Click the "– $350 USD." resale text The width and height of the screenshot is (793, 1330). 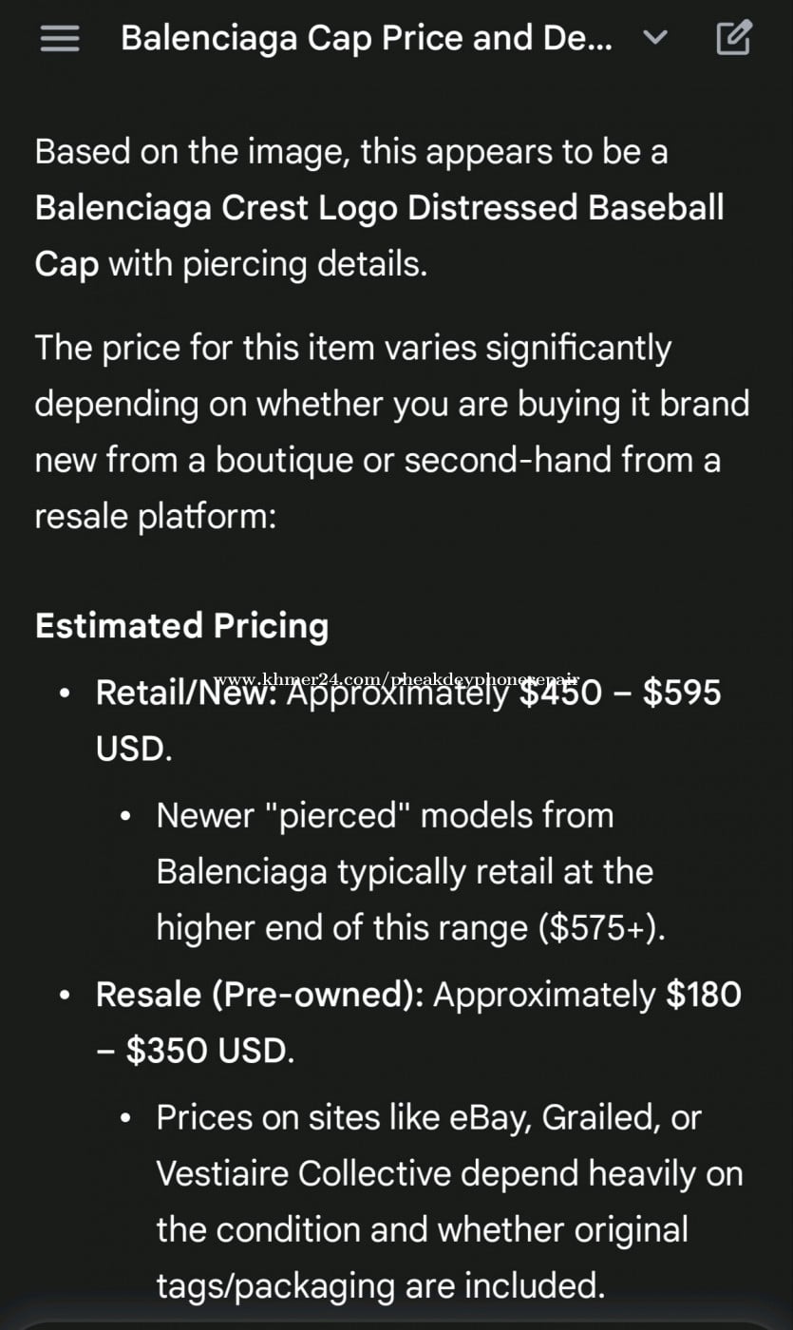coord(195,1051)
